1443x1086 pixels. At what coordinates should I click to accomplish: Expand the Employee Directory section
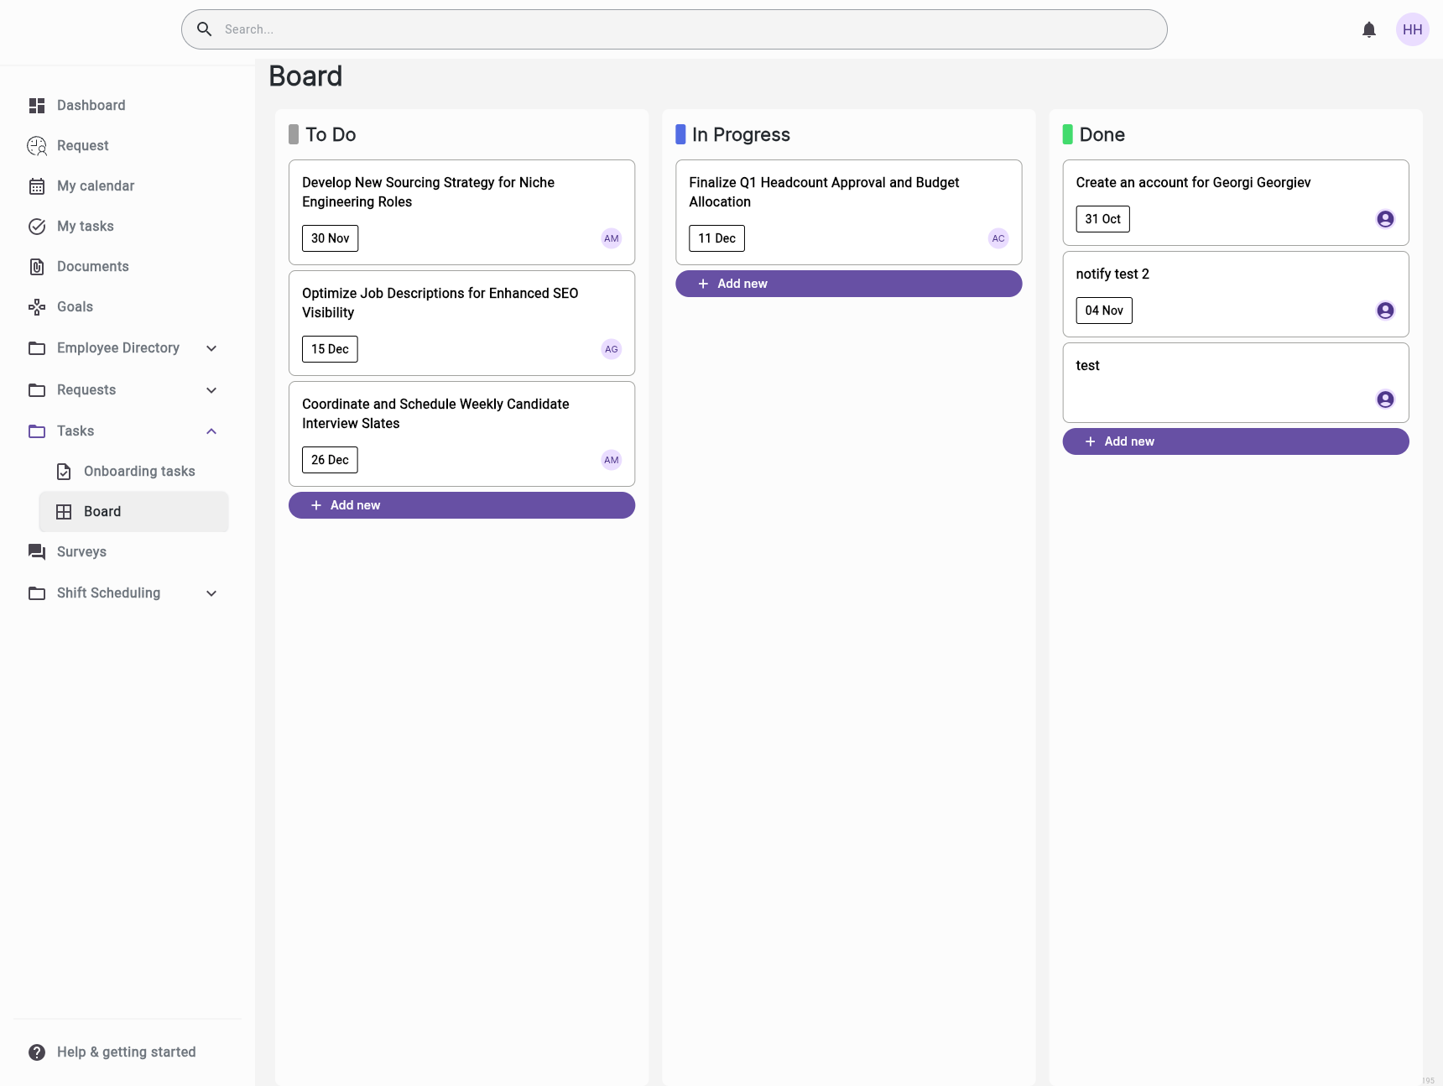tap(211, 348)
